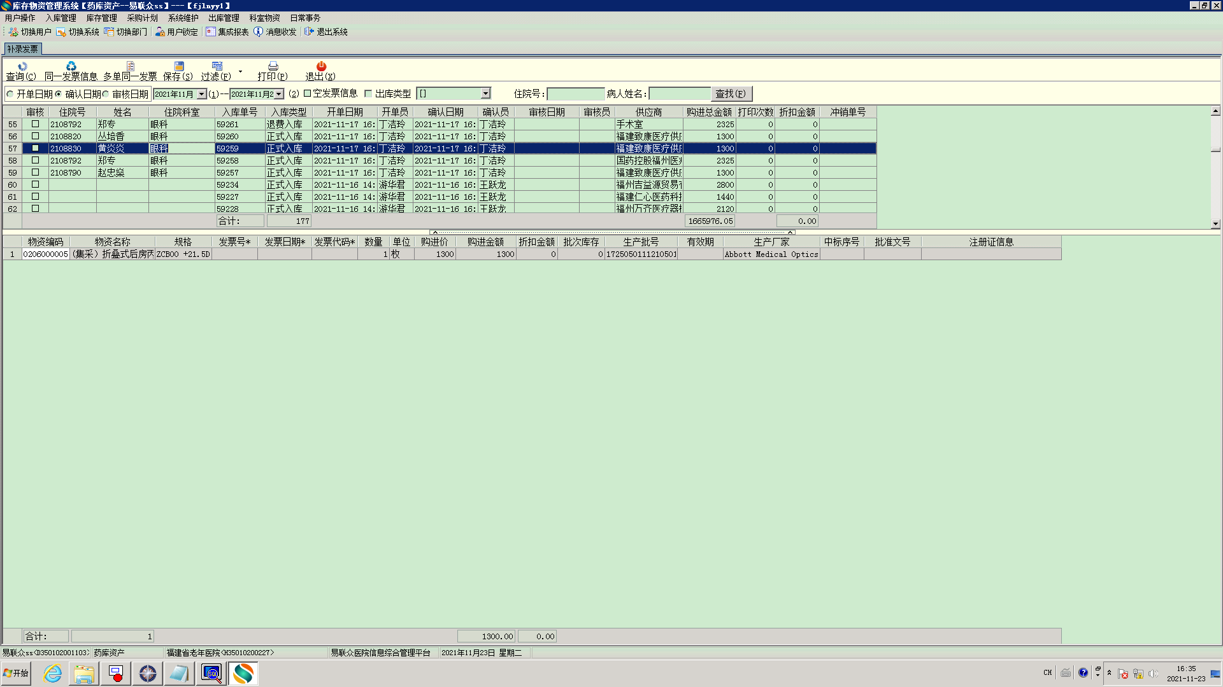Click the 查找(F) search button
The image size is (1223, 687).
coord(731,94)
